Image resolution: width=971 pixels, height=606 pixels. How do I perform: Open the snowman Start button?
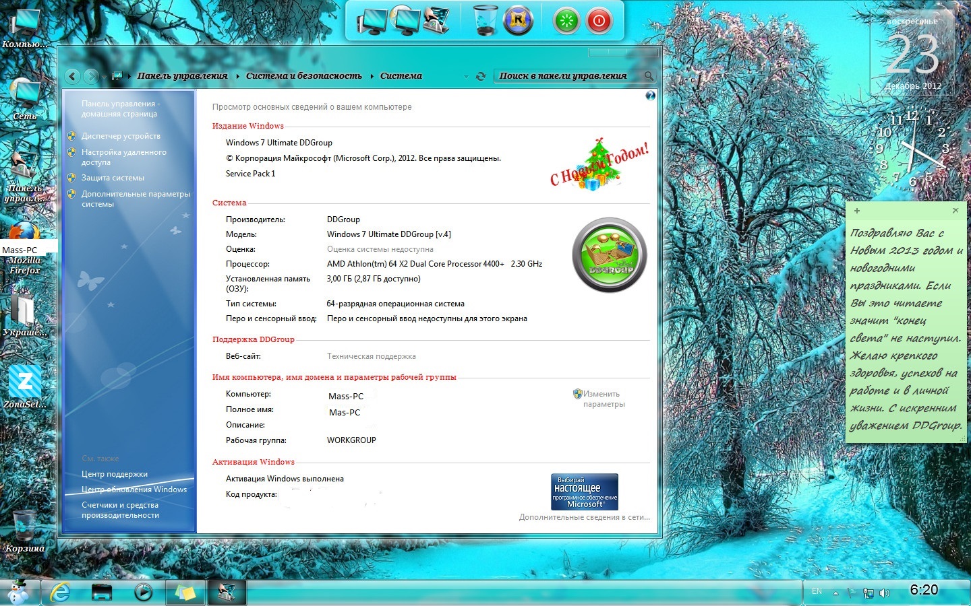coord(18,592)
